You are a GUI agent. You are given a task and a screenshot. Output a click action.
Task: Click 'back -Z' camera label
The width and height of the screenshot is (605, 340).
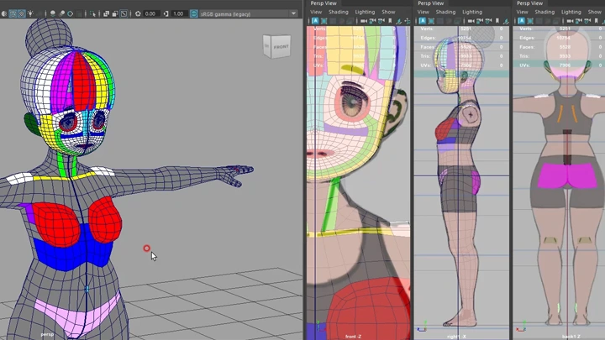[571, 337]
